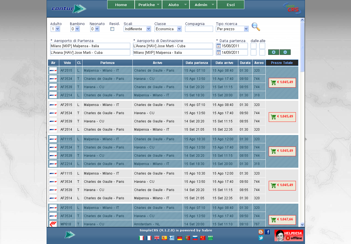Switch language to German flag
The image size is (351, 244).
point(180,238)
